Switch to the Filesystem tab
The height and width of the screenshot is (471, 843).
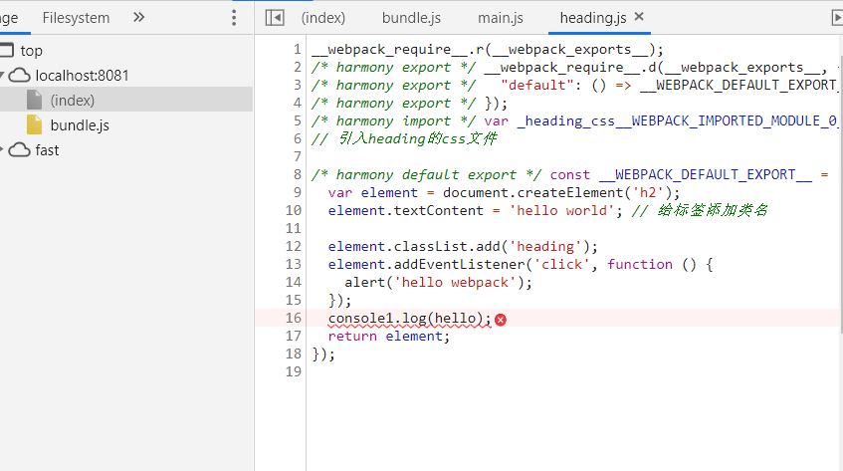[x=76, y=18]
